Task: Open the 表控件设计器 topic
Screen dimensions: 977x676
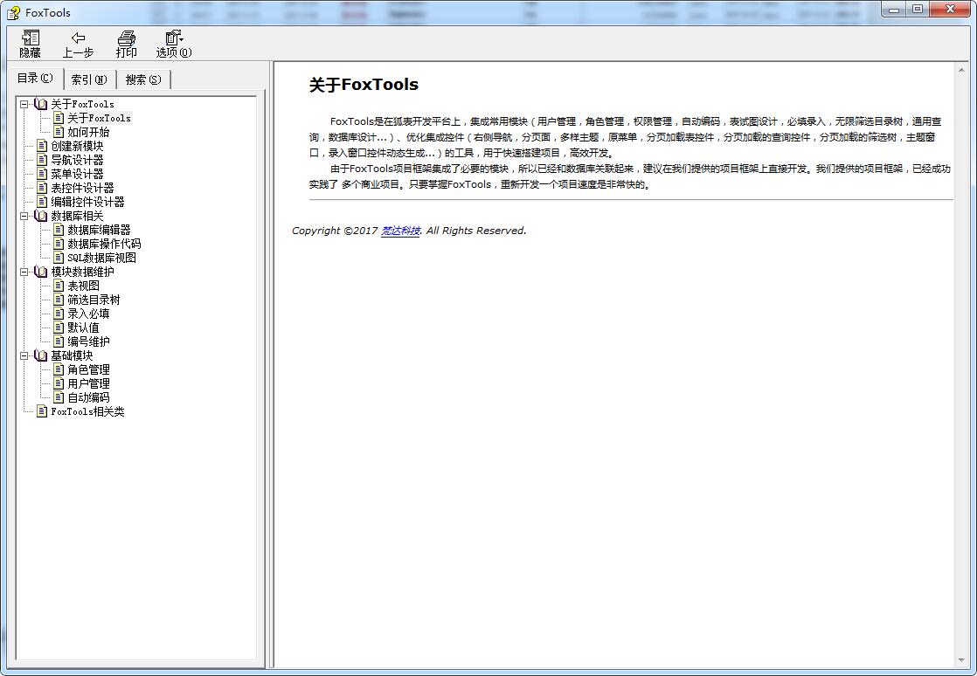Action: click(82, 188)
